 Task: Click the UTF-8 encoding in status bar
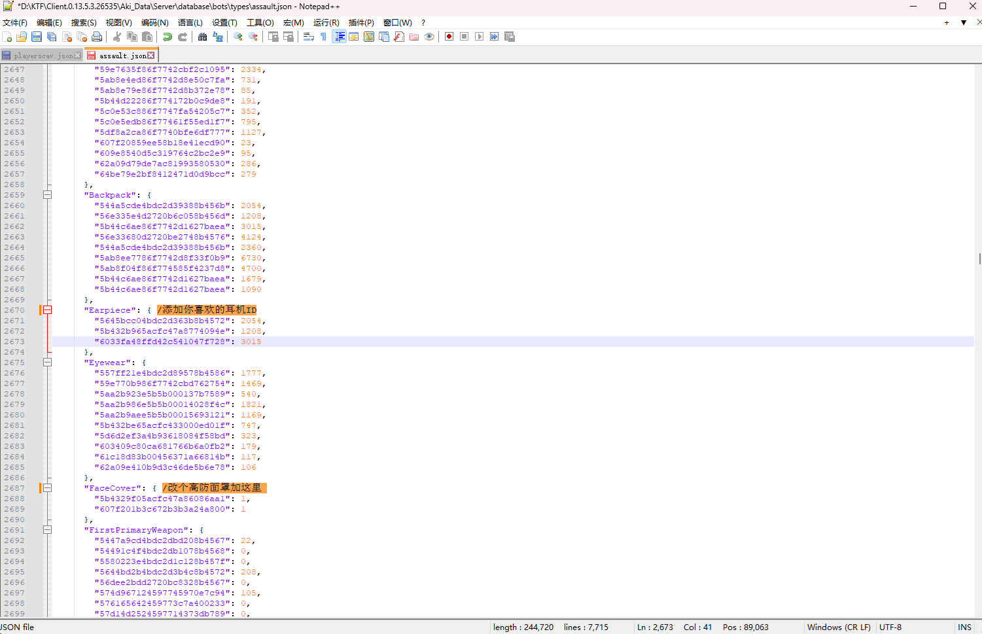coord(890,627)
